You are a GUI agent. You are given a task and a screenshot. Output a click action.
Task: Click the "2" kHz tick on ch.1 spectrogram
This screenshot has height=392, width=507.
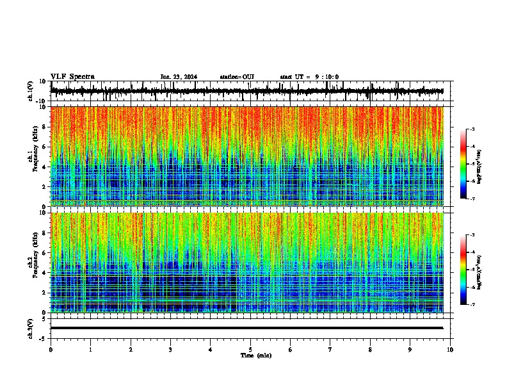45,186
